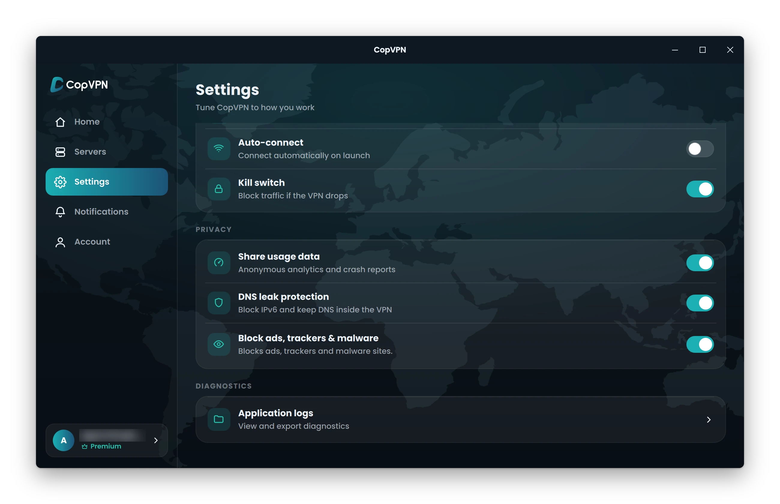The width and height of the screenshot is (780, 504).
Task: Open account card chevron arrow
Action: pyautogui.click(x=156, y=440)
